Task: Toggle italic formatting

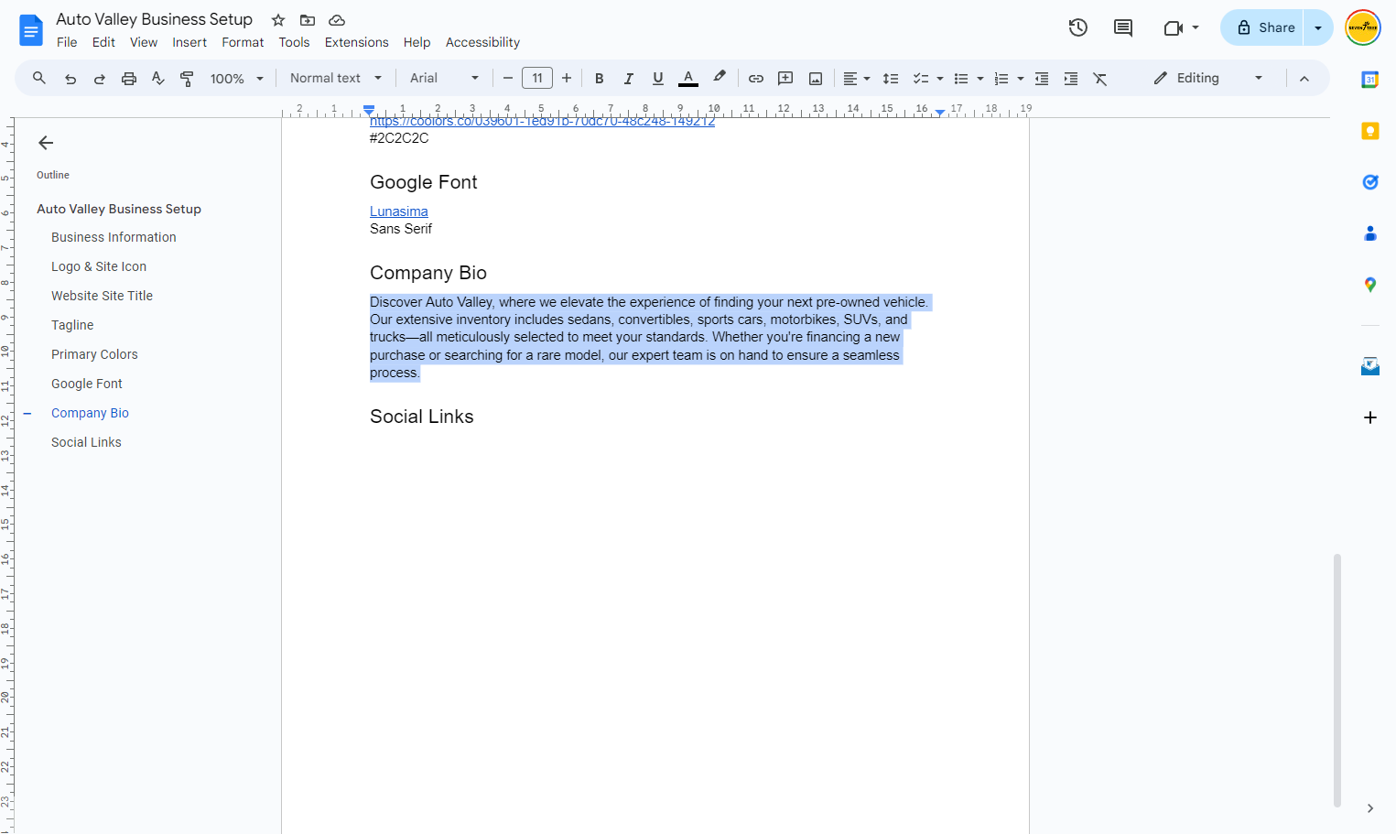Action: click(629, 79)
